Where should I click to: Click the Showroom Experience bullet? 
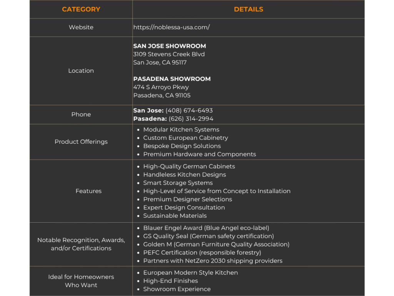(x=177, y=289)
